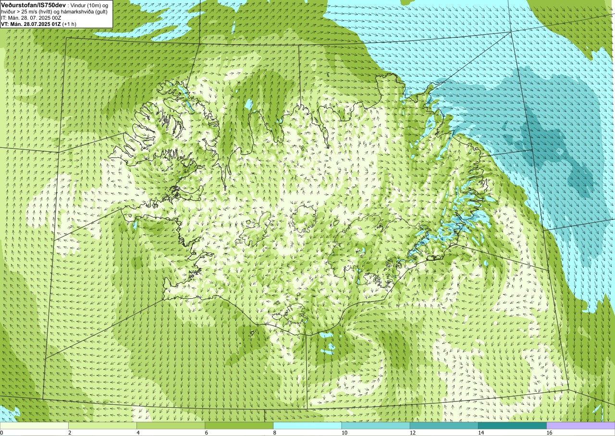Click the light green 2–4 legend swatch

tap(102, 425)
